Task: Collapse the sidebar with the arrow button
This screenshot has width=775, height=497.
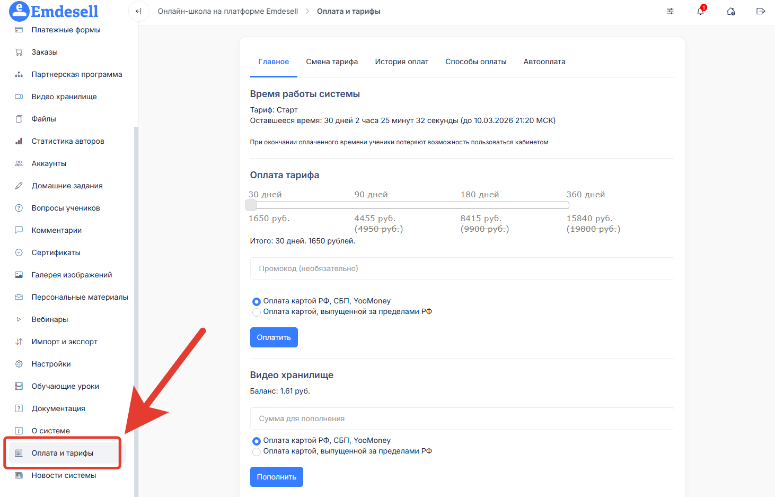Action: click(138, 11)
